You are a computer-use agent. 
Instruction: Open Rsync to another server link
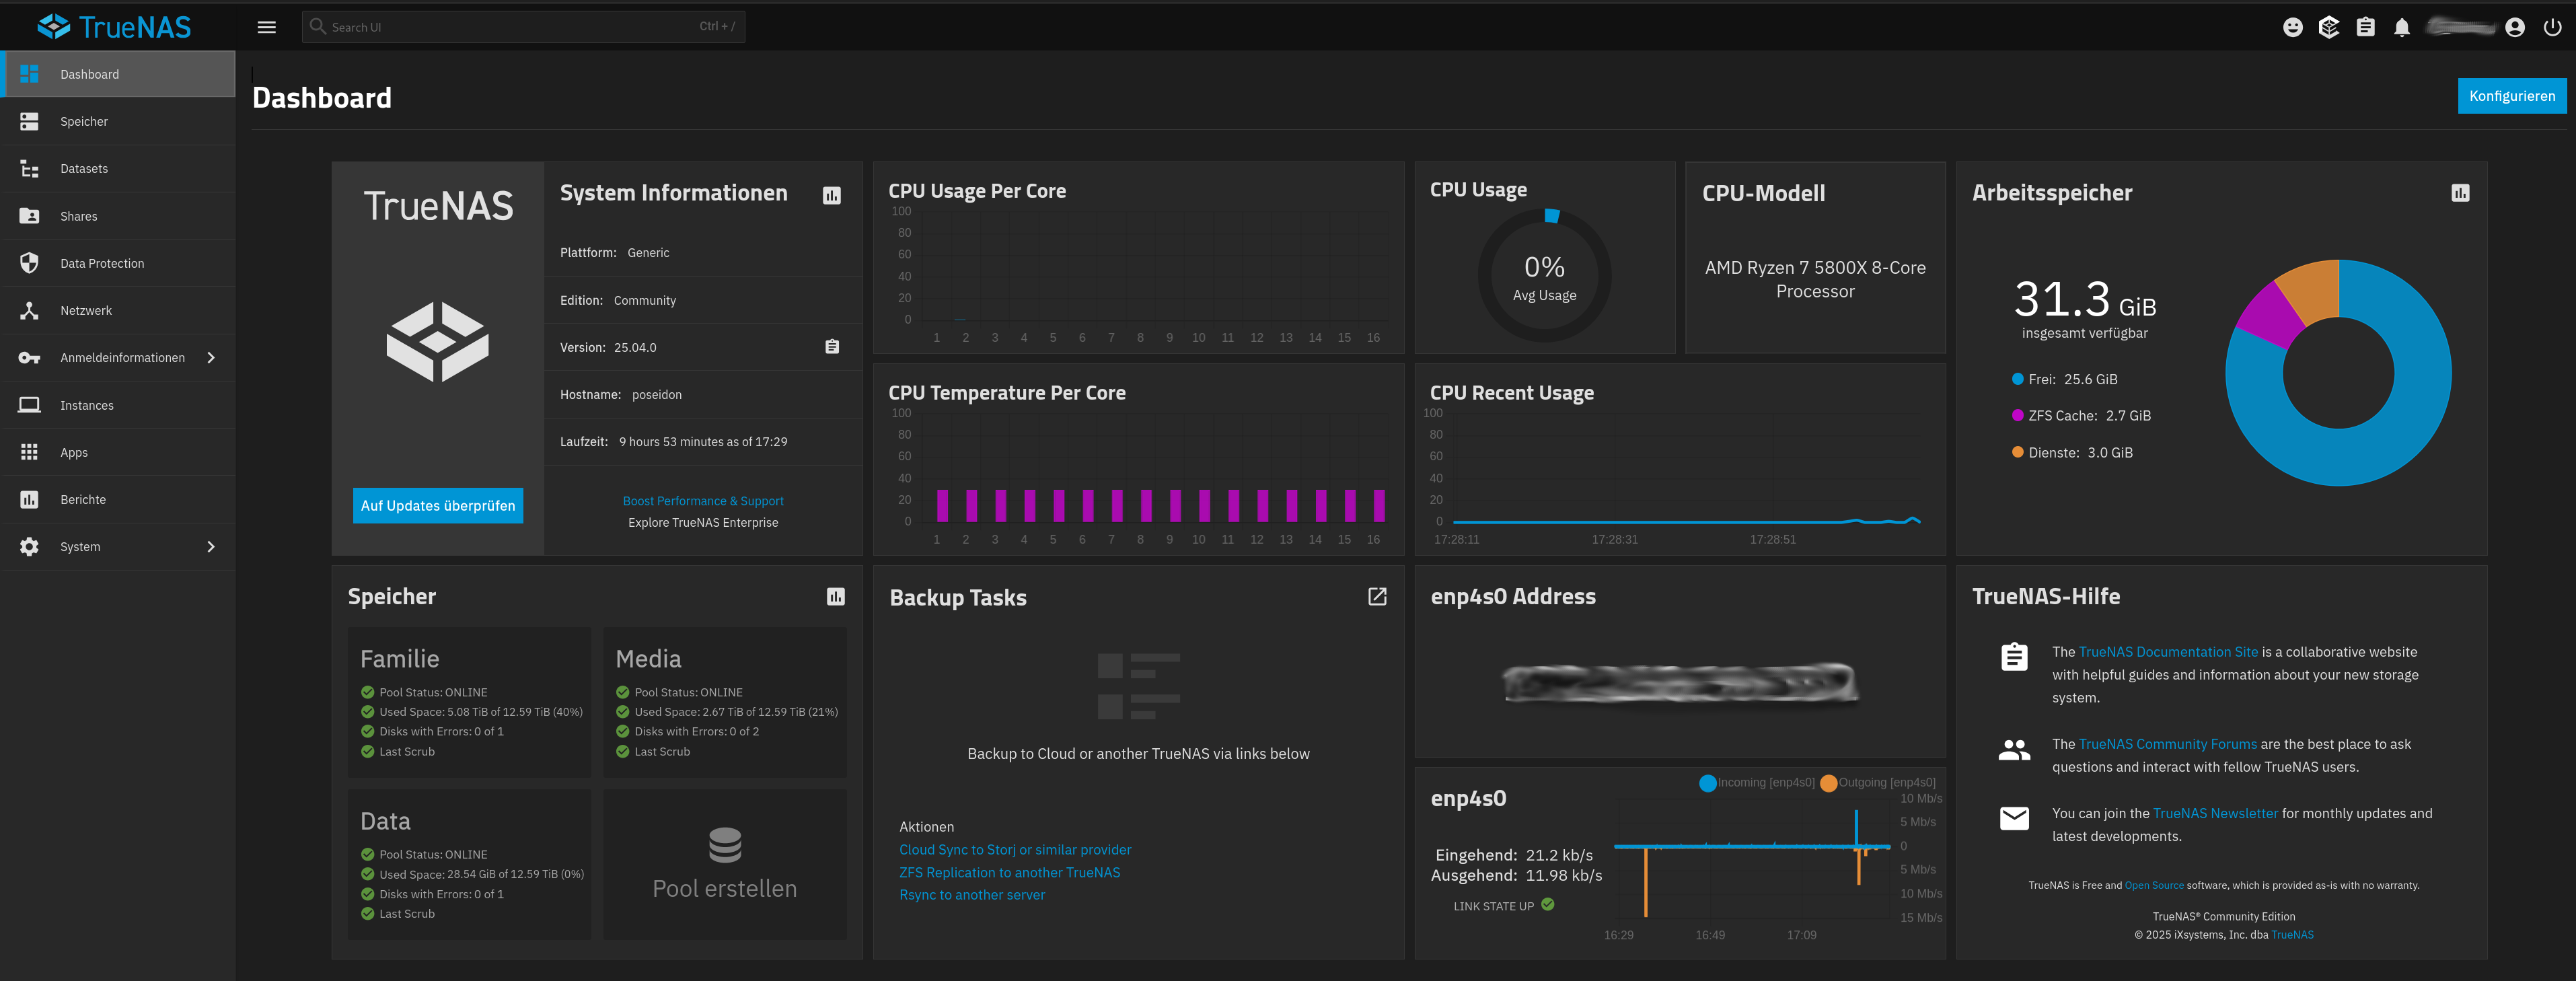972,894
